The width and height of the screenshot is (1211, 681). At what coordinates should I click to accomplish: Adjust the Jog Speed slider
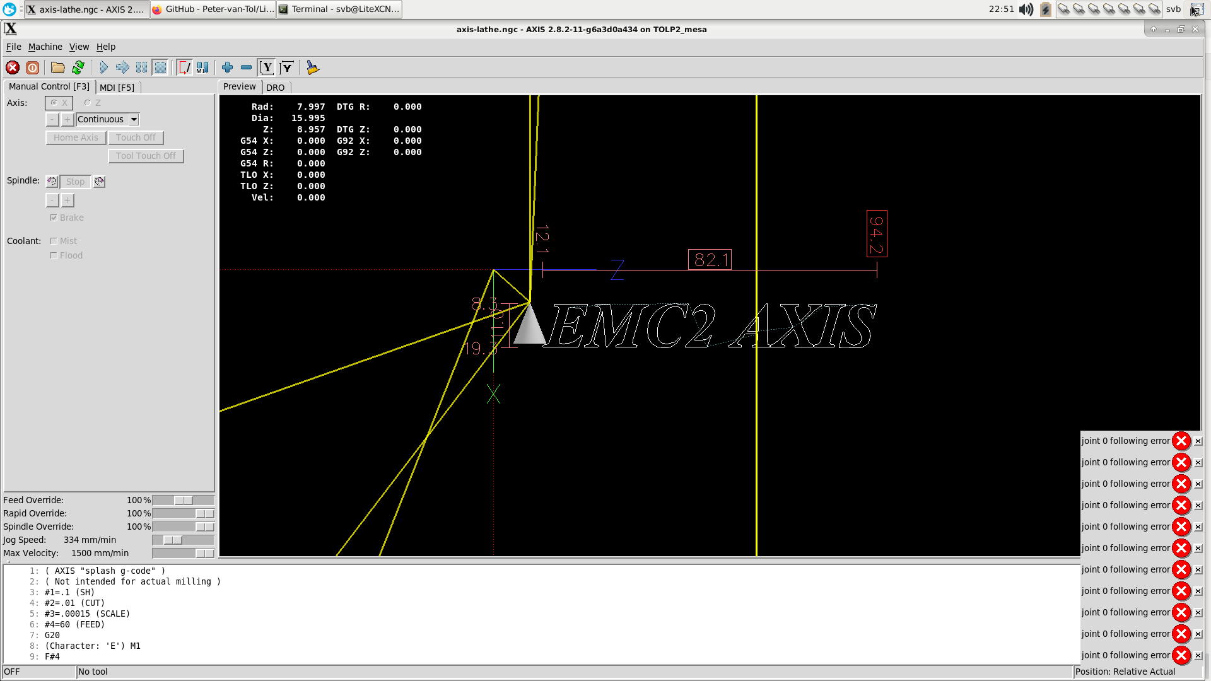(184, 540)
